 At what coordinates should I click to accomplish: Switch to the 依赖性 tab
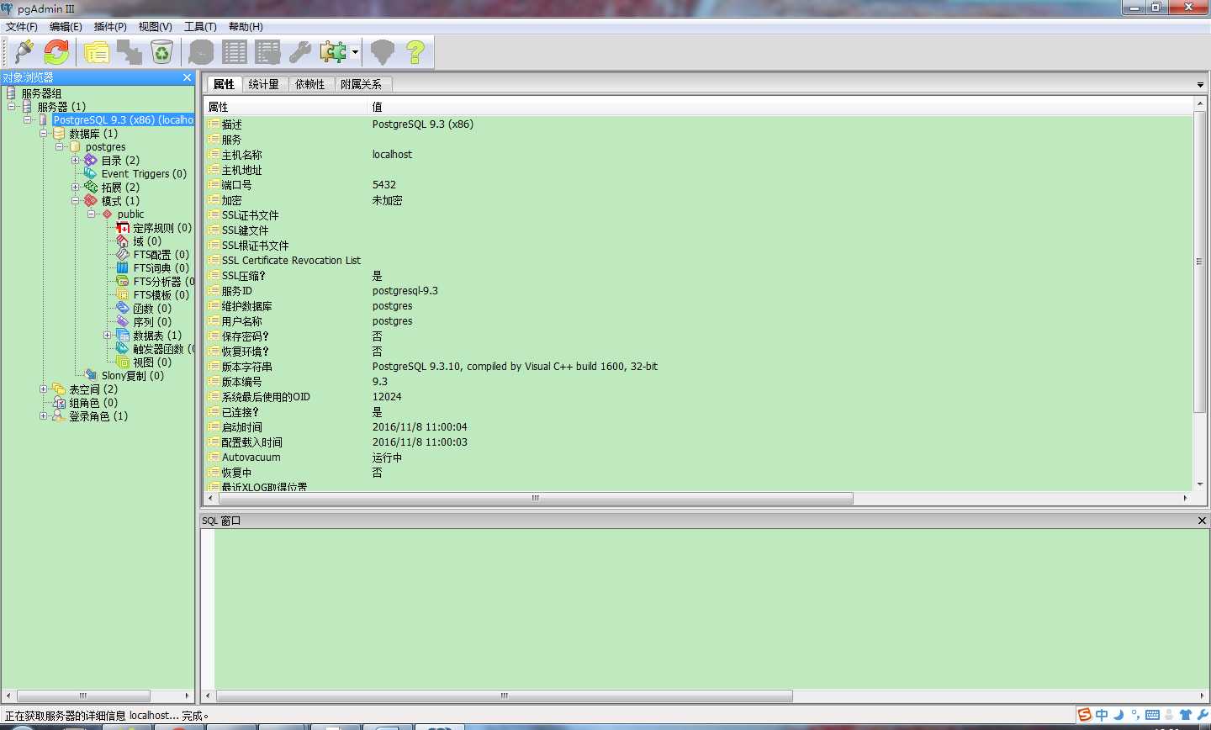(310, 84)
